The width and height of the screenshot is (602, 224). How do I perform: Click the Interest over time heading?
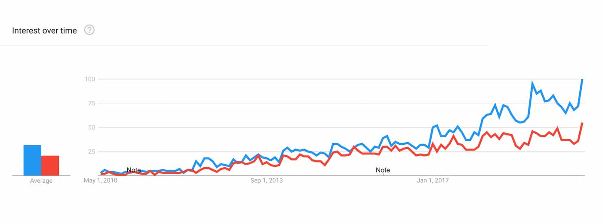tap(44, 31)
